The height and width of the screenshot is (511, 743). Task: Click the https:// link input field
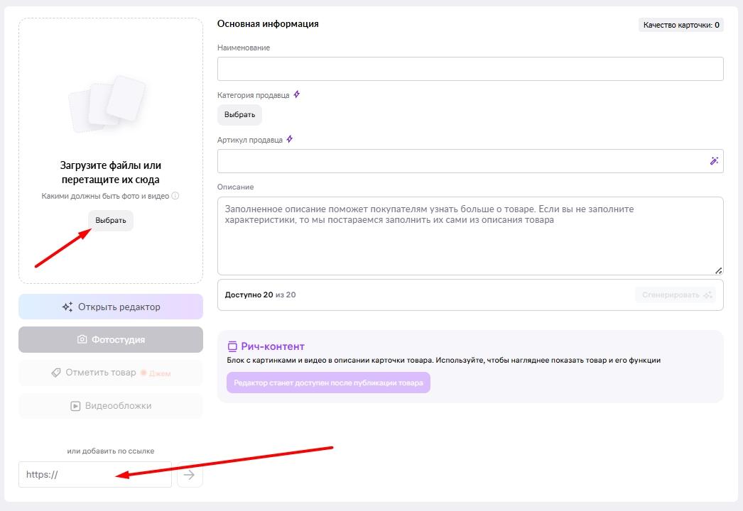point(95,475)
